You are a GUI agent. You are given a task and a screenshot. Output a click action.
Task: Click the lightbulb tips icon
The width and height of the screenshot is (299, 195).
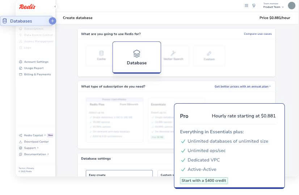[254, 5]
